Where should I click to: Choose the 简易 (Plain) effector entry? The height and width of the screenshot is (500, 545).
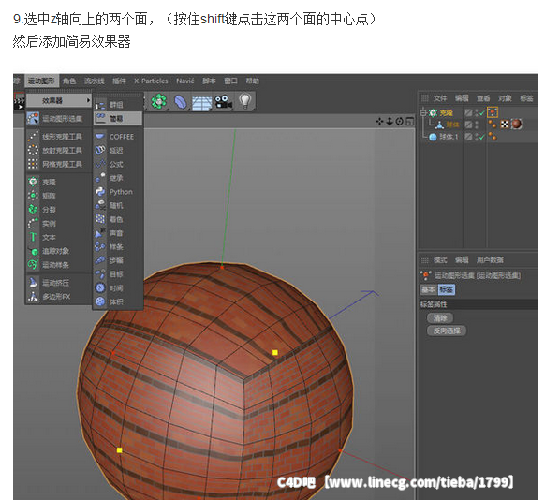point(118,119)
